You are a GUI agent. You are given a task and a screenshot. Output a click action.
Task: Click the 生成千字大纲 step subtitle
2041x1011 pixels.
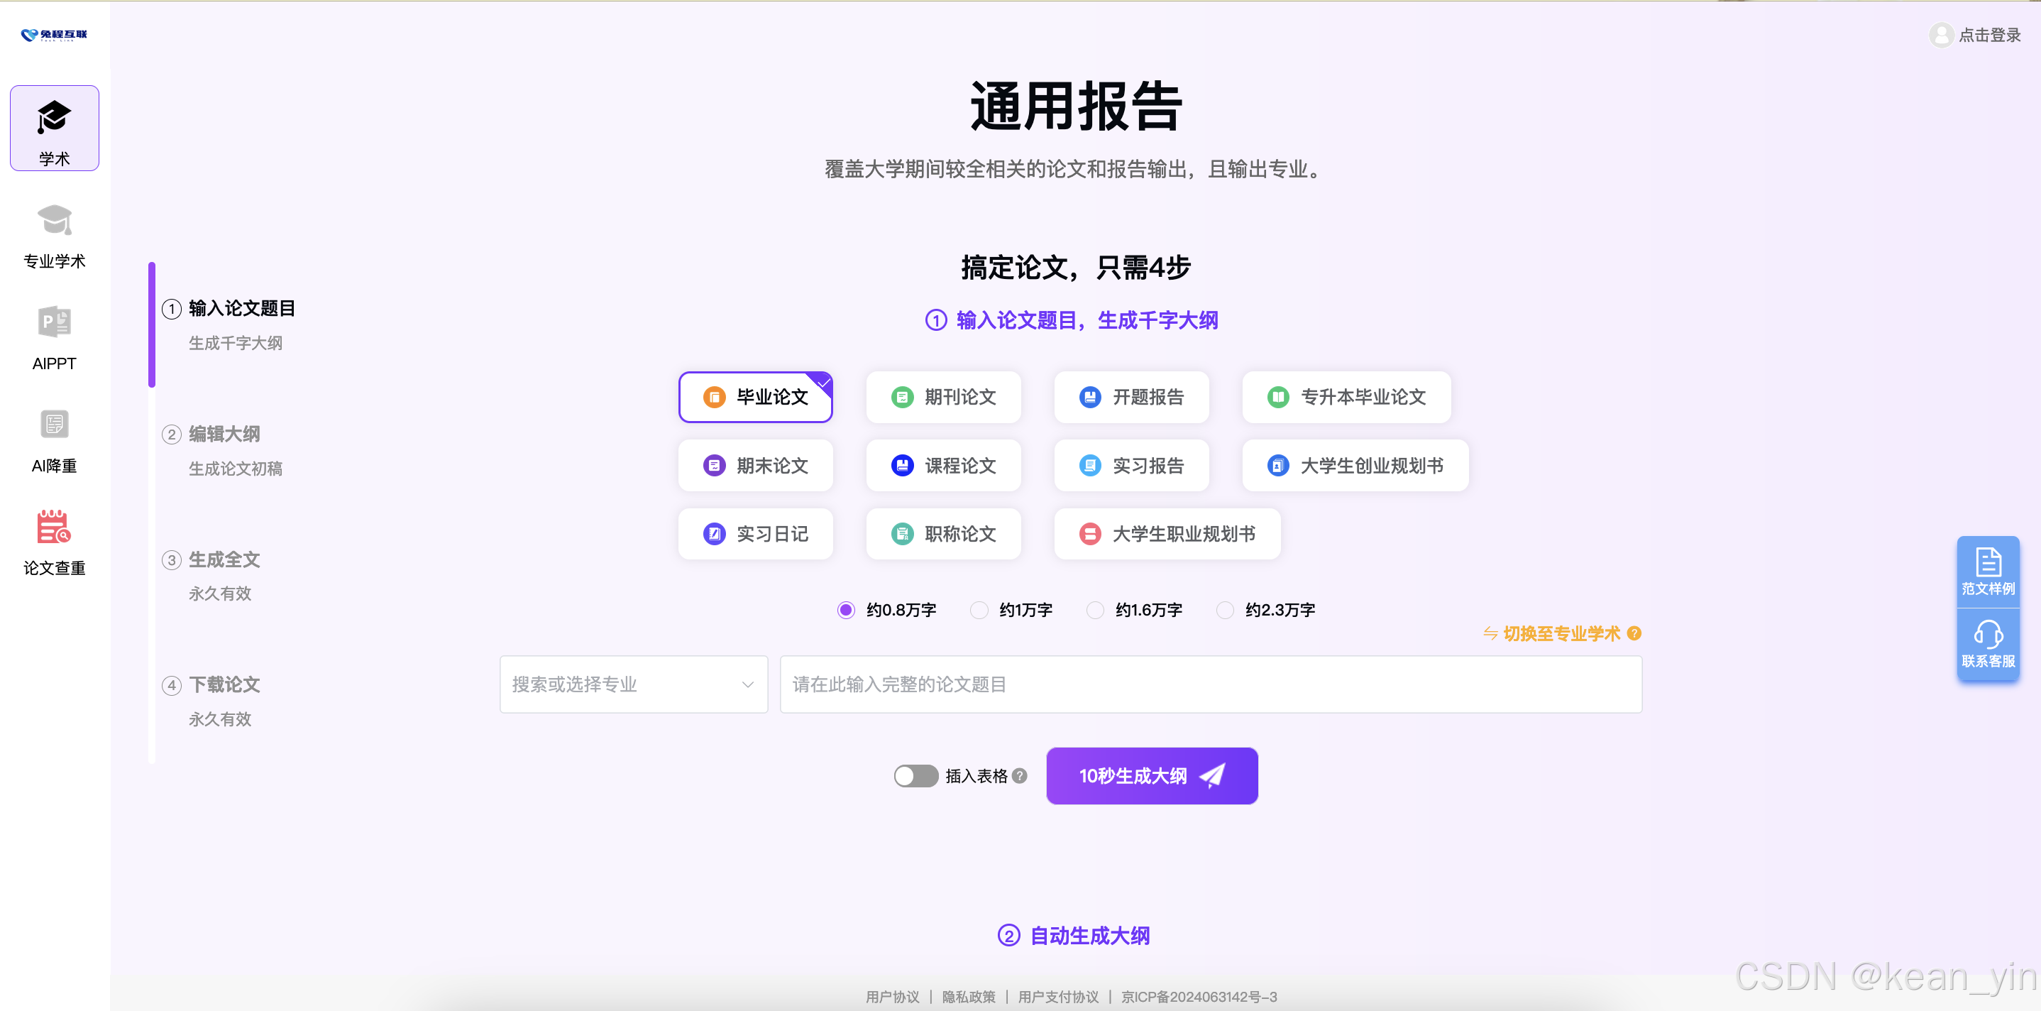[x=236, y=344]
